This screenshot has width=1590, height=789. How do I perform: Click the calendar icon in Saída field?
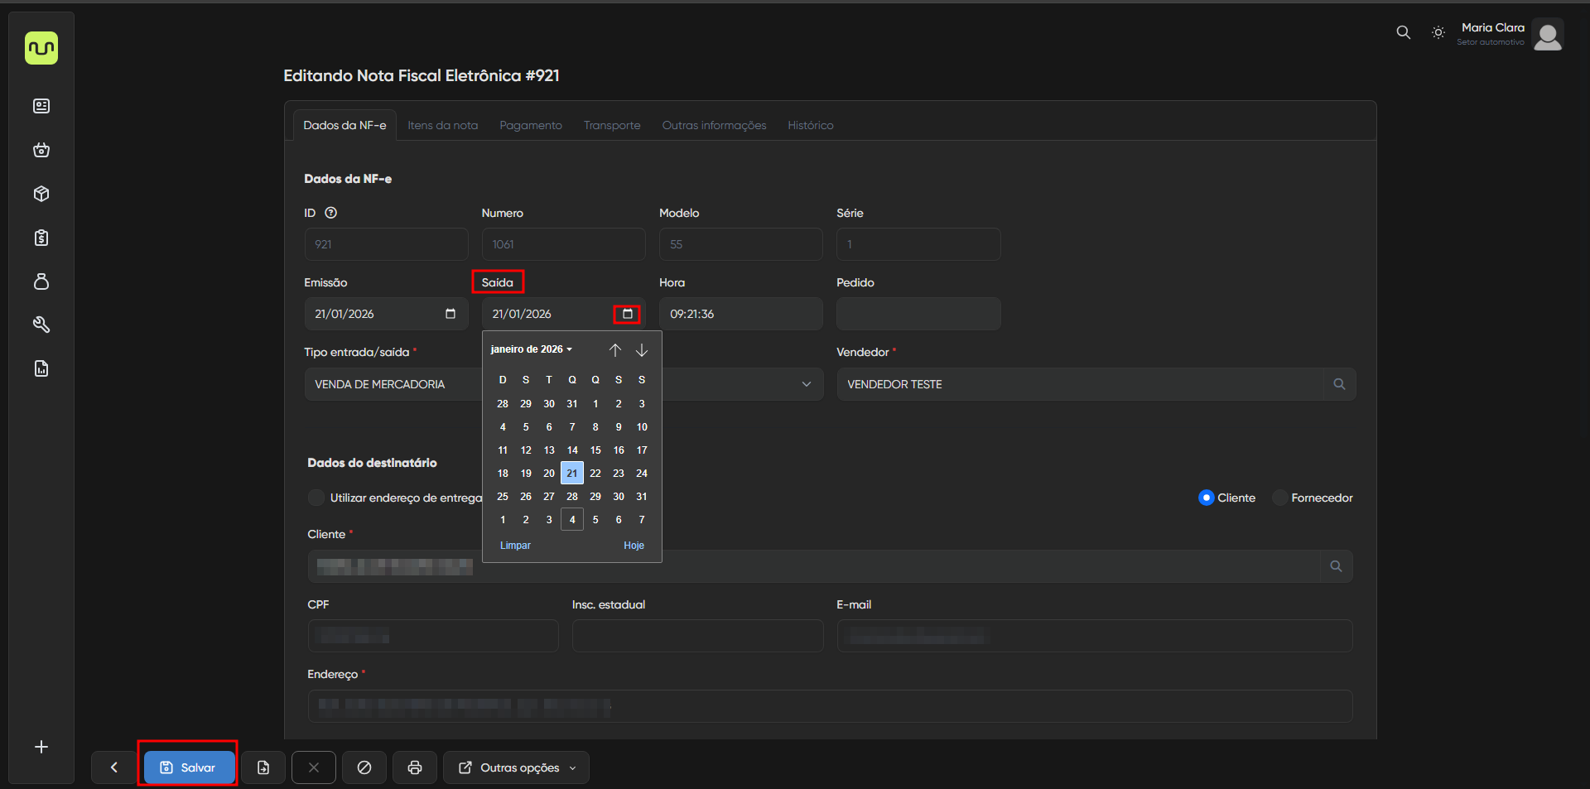click(627, 314)
